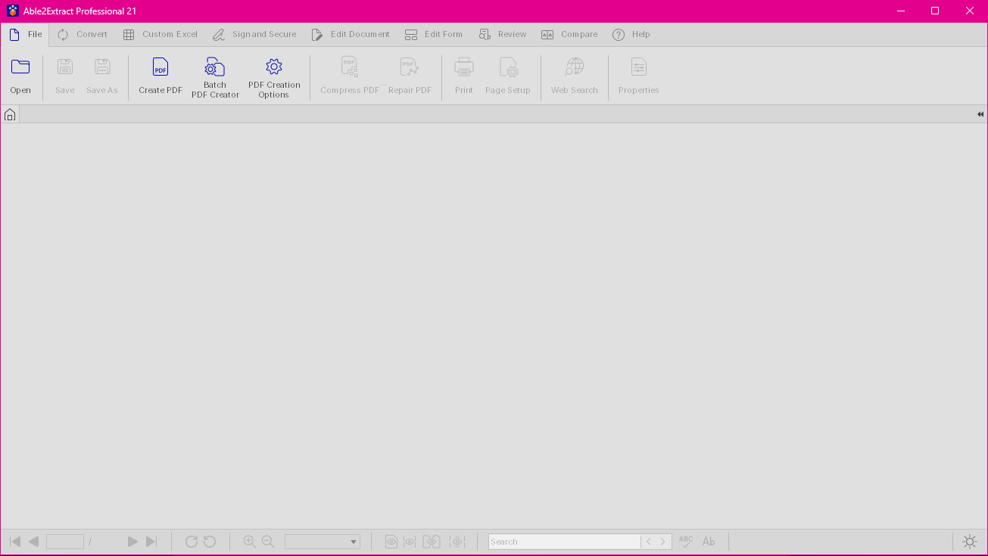Click the Open folder icon

[x=20, y=67]
